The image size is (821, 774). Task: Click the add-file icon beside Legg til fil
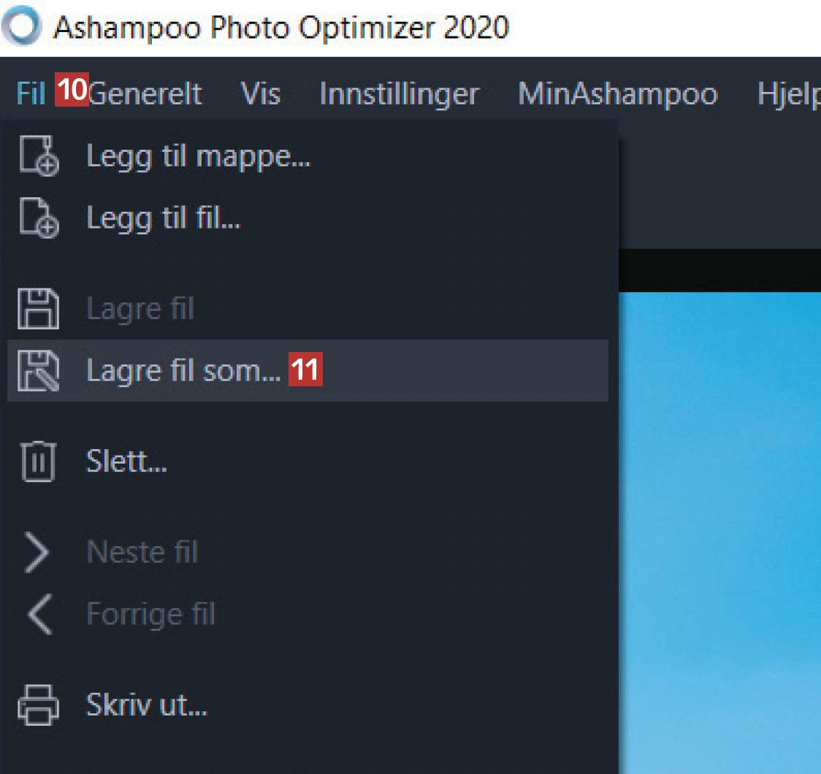point(38,218)
